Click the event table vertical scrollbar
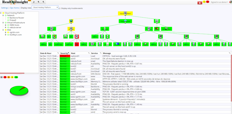 click(231, 78)
